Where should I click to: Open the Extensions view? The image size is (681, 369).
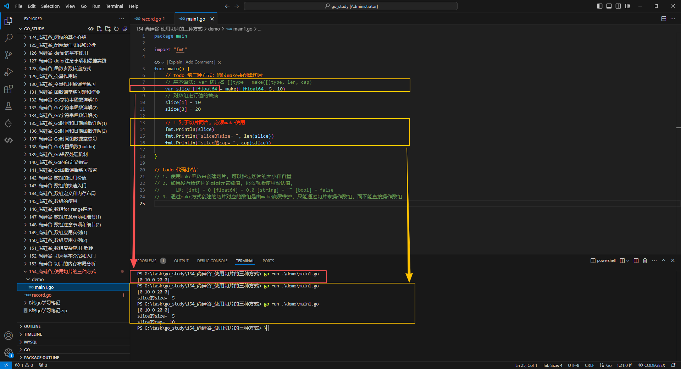click(9, 89)
